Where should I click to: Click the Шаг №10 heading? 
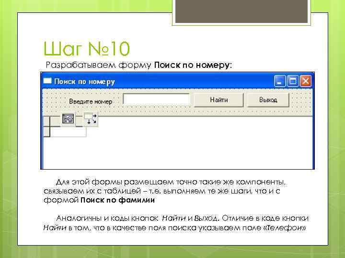[87, 49]
